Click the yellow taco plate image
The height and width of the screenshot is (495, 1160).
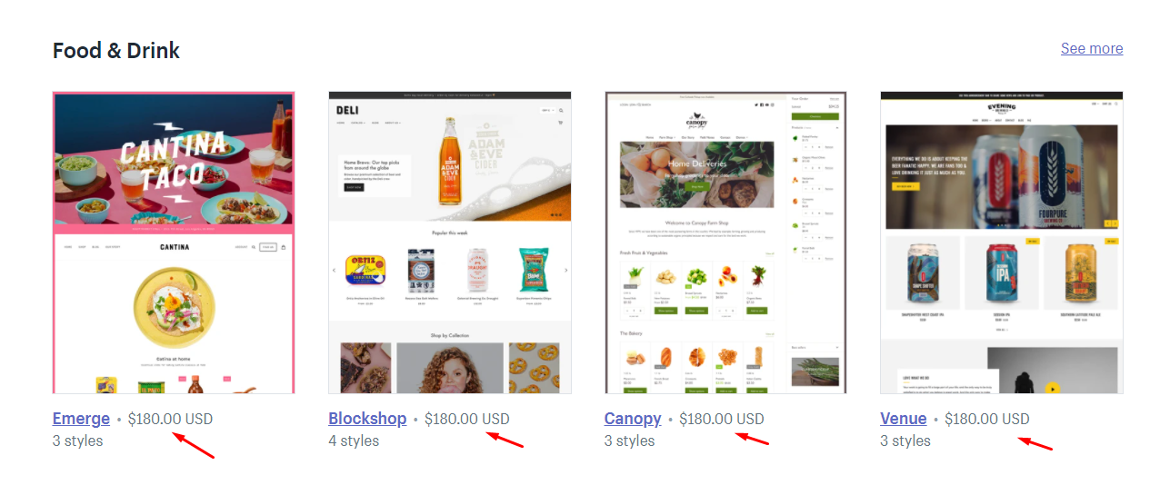coord(174,301)
